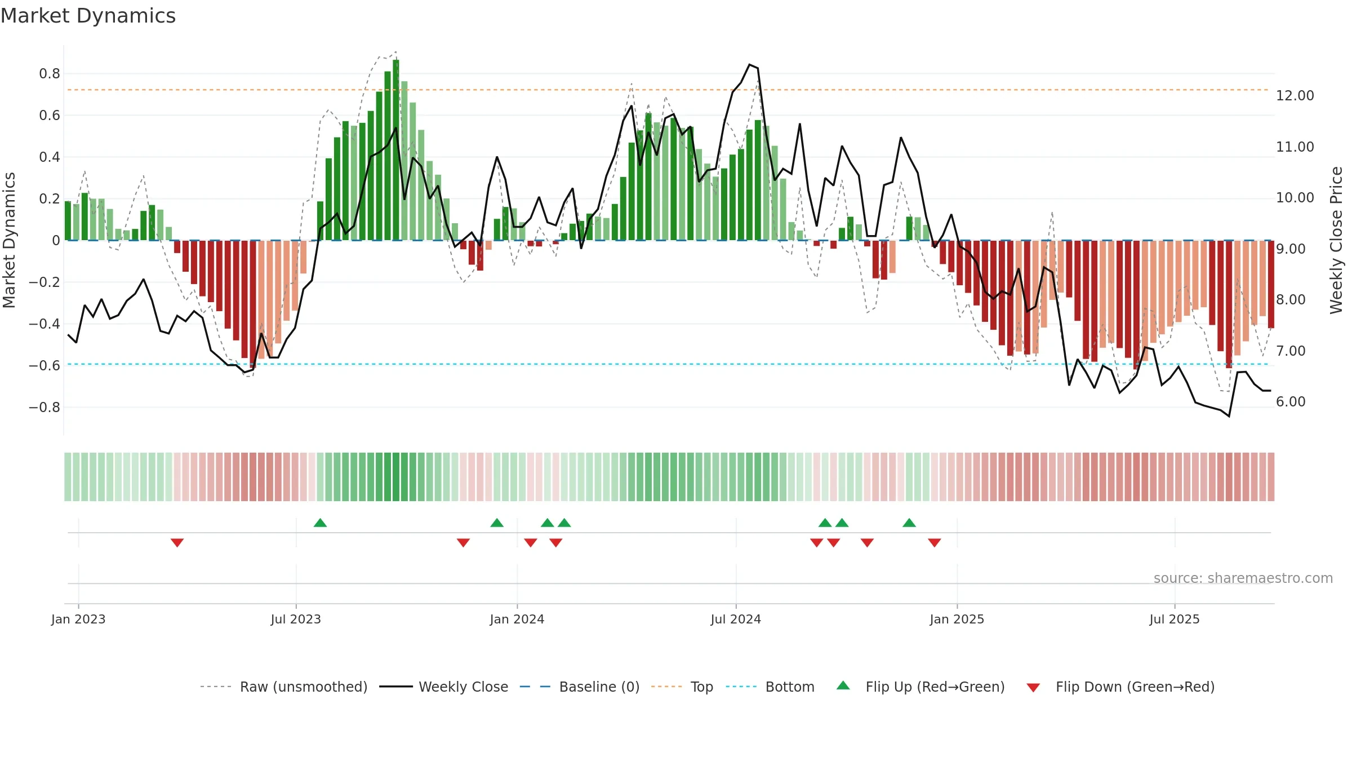Toggle the Top legend entry
1352x761 pixels.
(x=682, y=687)
